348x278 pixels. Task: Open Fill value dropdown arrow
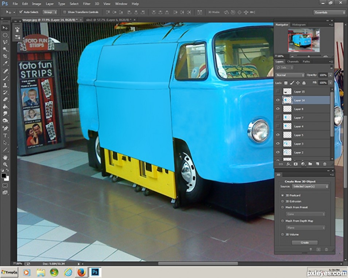pos(330,82)
